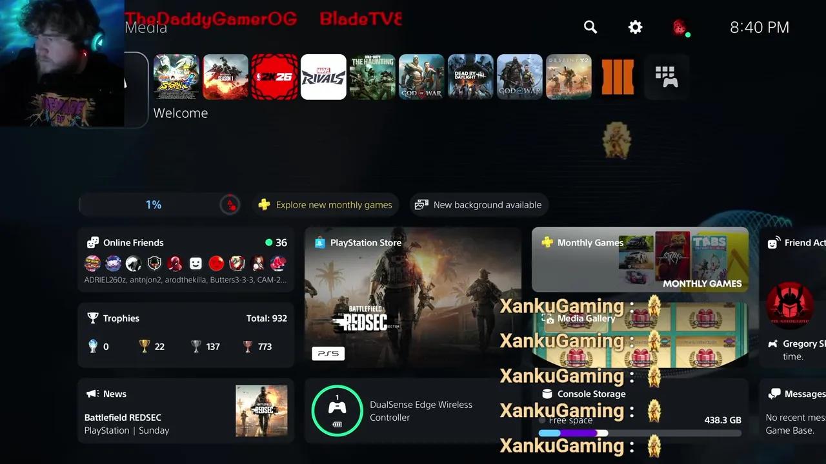
Task: Open the PlayStation Store bag icon
Action: click(x=319, y=242)
